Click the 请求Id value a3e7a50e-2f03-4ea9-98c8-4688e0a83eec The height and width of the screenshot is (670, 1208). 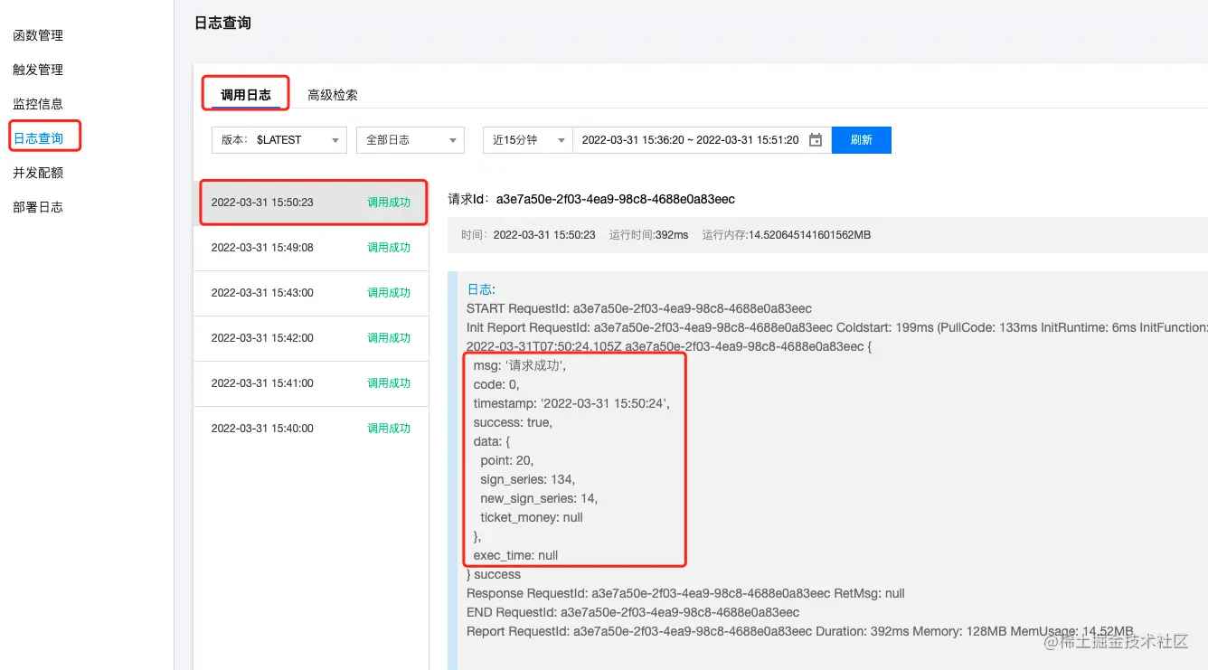(x=616, y=199)
